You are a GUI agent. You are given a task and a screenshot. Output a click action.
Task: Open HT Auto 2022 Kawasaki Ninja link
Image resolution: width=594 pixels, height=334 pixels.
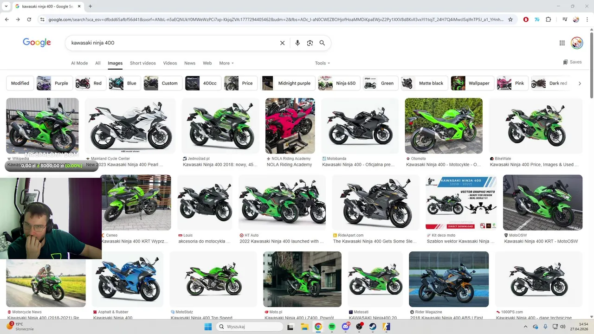click(x=282, y=242)
